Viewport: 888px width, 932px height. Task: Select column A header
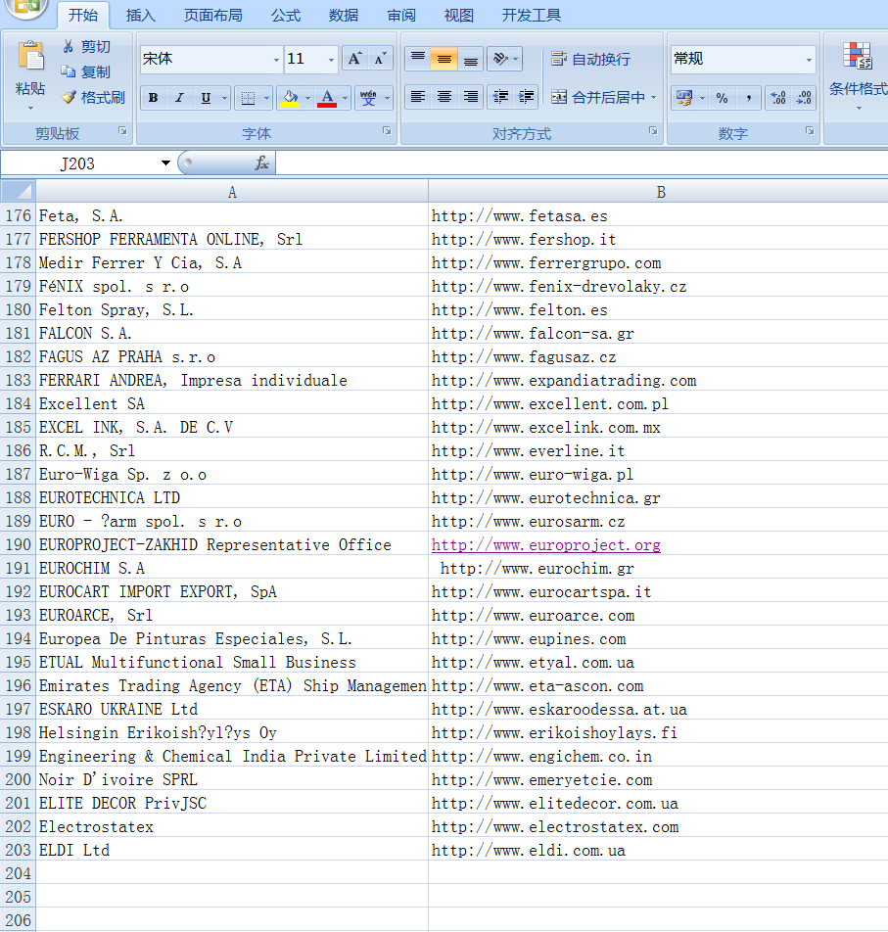[232, 192]
